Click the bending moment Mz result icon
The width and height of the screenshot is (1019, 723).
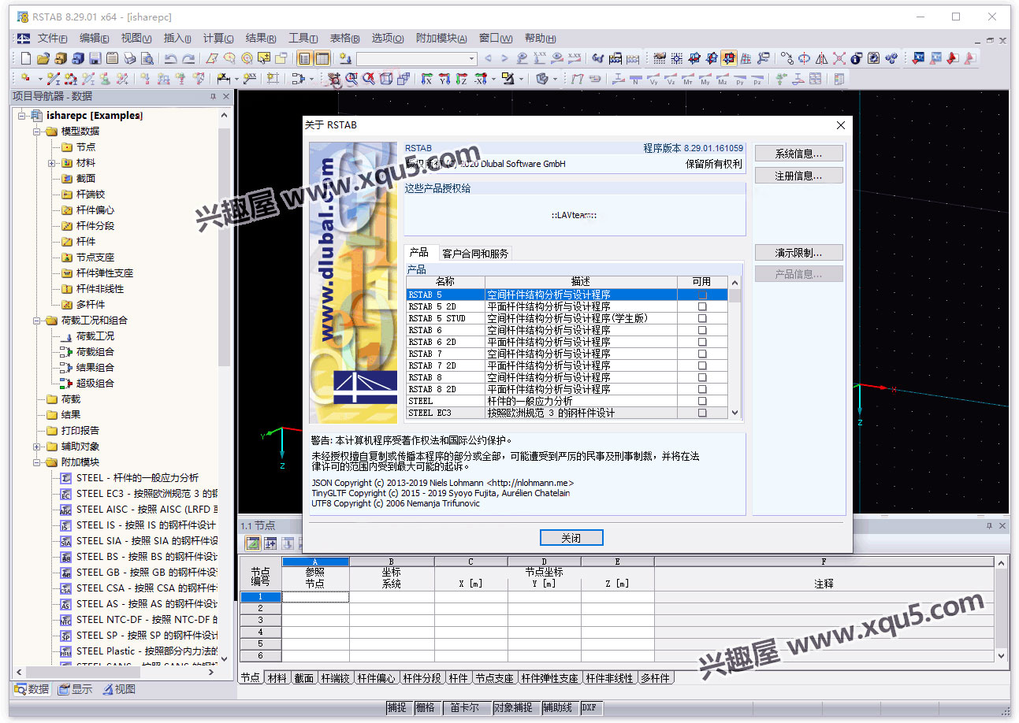click(723, 79)
